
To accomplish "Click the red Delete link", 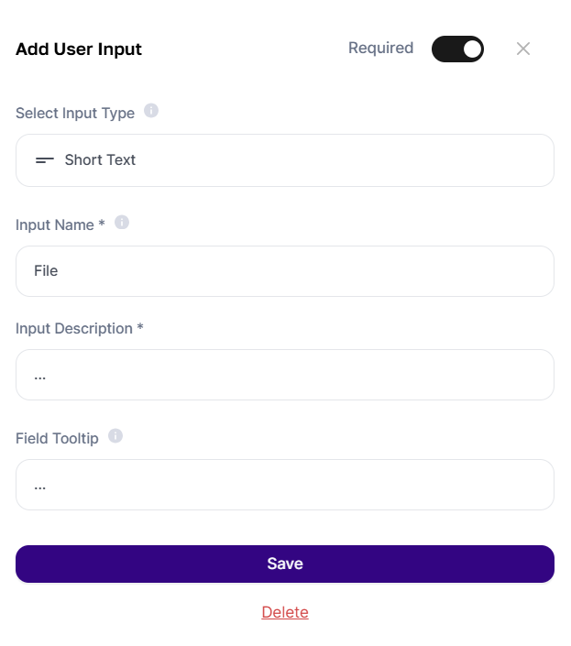I will [285, 612].
